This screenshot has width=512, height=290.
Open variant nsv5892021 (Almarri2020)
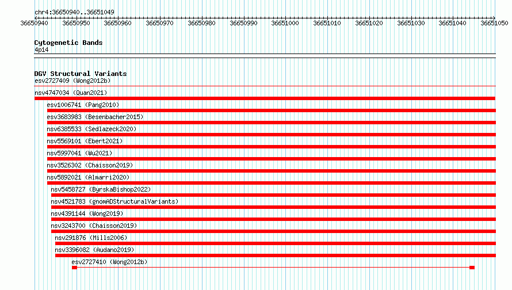tap(88, 177)
